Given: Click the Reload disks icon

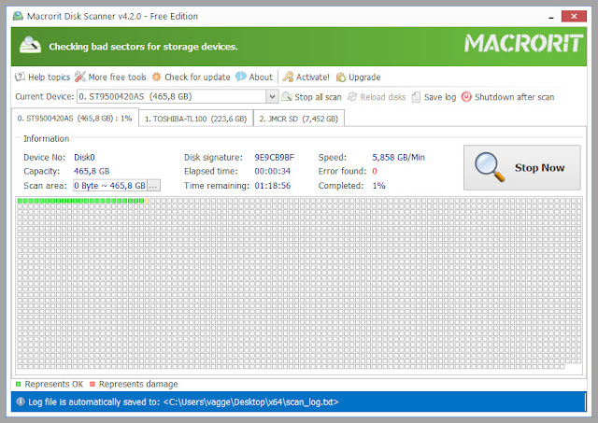Looking at the screenshot, I should pyautogui.click(x=352, y=97).
